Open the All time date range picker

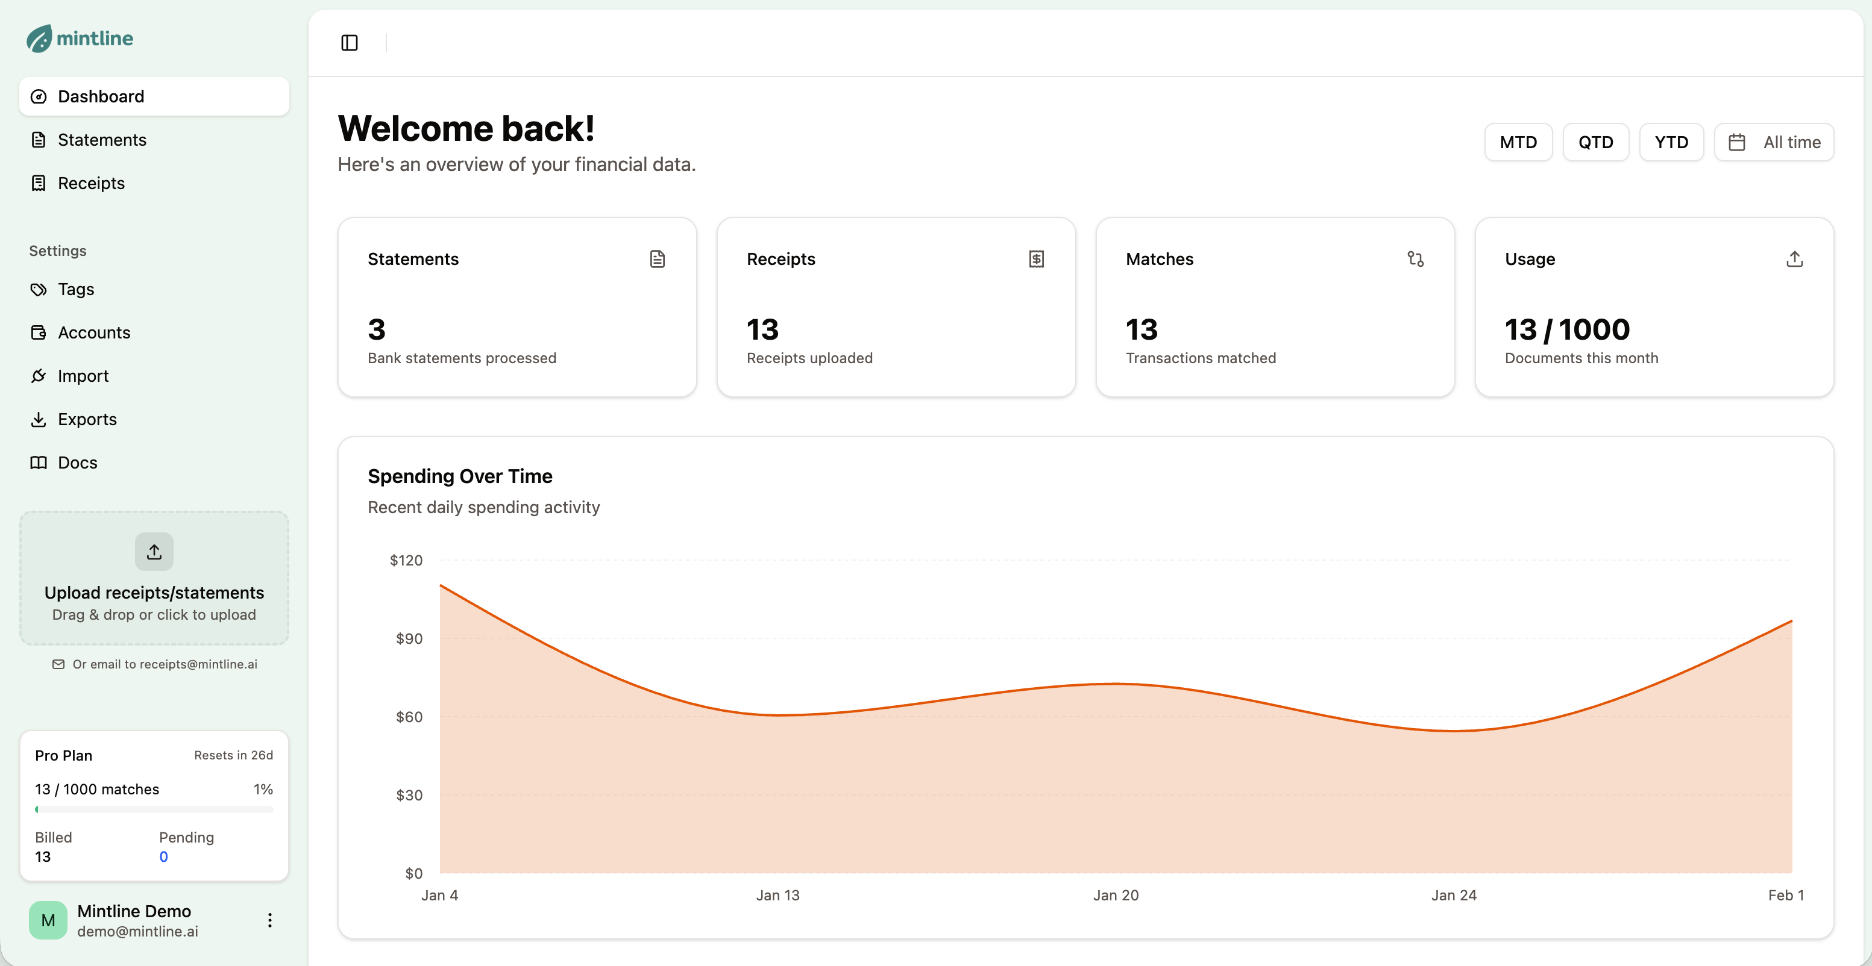pyautogui.click(x=1774, y=142)
